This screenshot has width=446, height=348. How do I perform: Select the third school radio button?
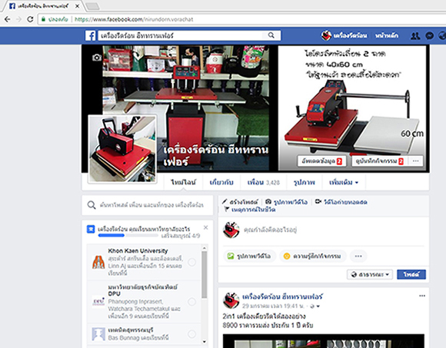(x=192, y=334)
